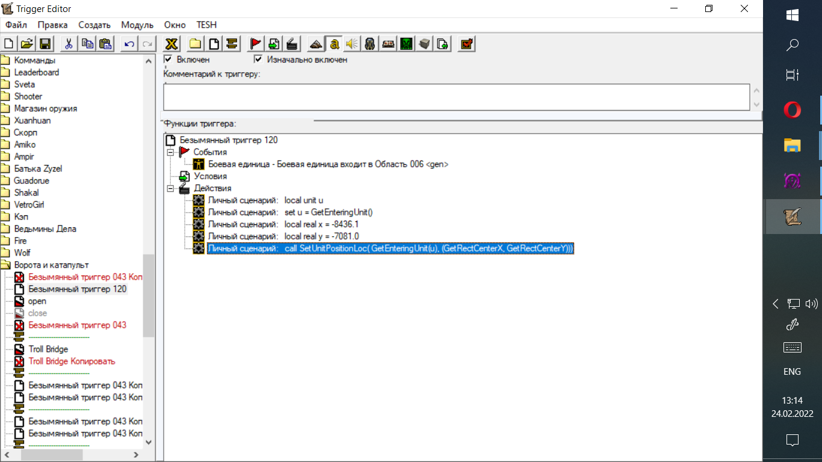
Task: Select the Ведьмины Дела category
Action: (45, 229)
